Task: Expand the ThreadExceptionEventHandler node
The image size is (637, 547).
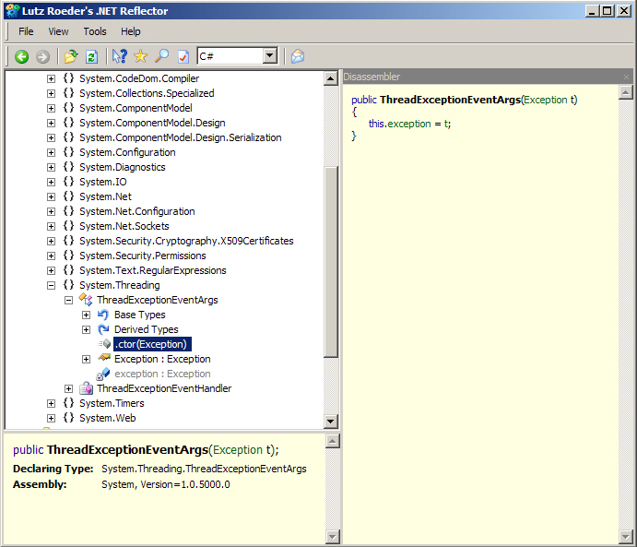Action: tap(68, 388)
